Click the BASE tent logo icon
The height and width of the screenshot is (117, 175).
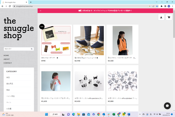point(161,17)
